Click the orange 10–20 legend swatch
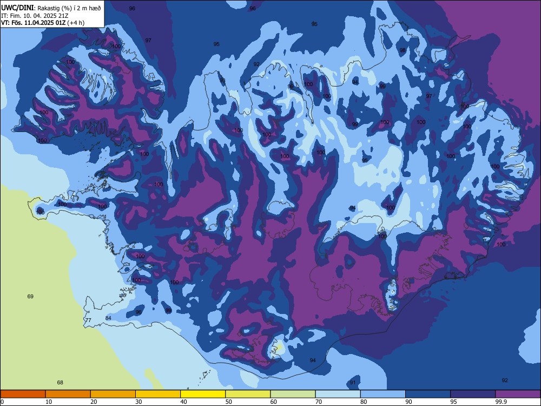The height and width of the screenshot is (406, 541). (x=68, y=394)
